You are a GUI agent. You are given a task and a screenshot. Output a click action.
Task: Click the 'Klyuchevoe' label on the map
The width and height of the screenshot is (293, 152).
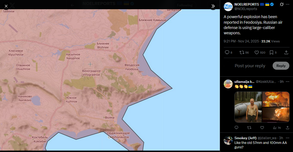(x=16, y=55)
